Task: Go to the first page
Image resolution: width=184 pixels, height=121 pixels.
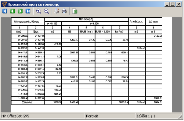Action: tap(5, 11)
